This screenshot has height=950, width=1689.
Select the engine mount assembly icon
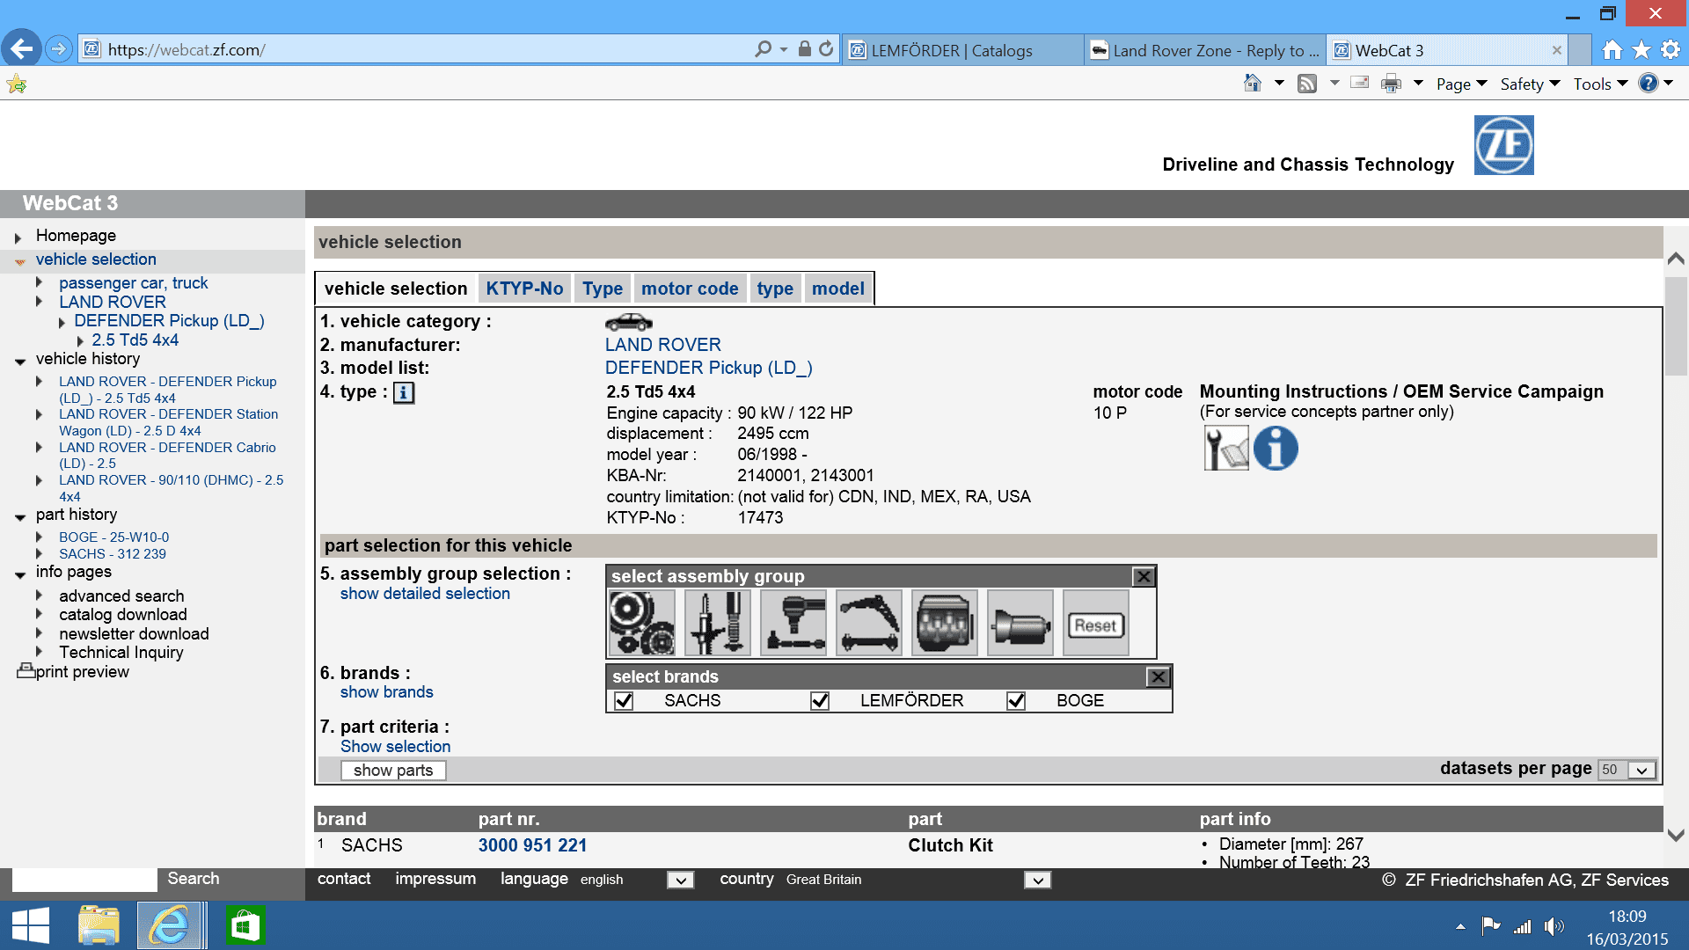click(x=945, y=623)
